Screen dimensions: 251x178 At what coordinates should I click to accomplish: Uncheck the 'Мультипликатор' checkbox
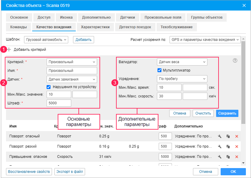pyautogui.click(x=159, y=70)
